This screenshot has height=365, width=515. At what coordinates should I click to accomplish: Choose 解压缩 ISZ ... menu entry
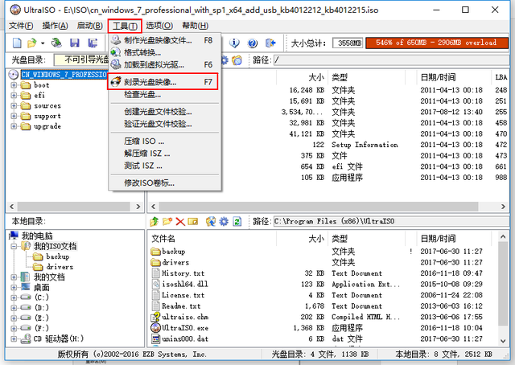[x=165, y=154]
